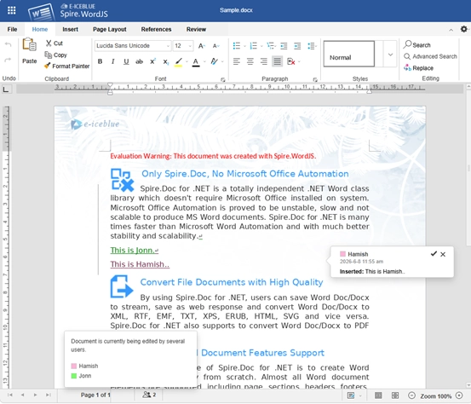Screen dimensions: 471x404
Task: Align text to the left
Action: click(x=237, y=61)
